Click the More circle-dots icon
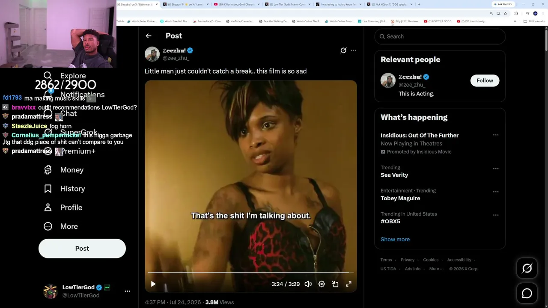This screenshot has width=548, height=308. tap(48, 226)
